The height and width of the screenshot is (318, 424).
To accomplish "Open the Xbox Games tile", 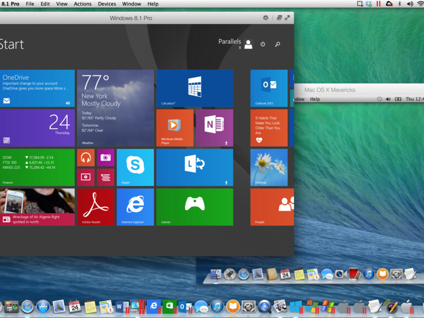I will coord(194,207).
